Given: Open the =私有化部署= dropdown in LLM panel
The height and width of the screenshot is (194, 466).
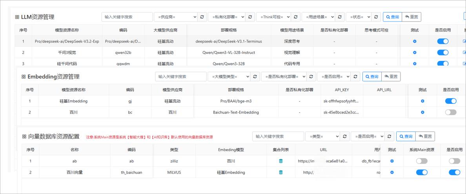Looking at the screenshot, I should (x=227, y=17).
